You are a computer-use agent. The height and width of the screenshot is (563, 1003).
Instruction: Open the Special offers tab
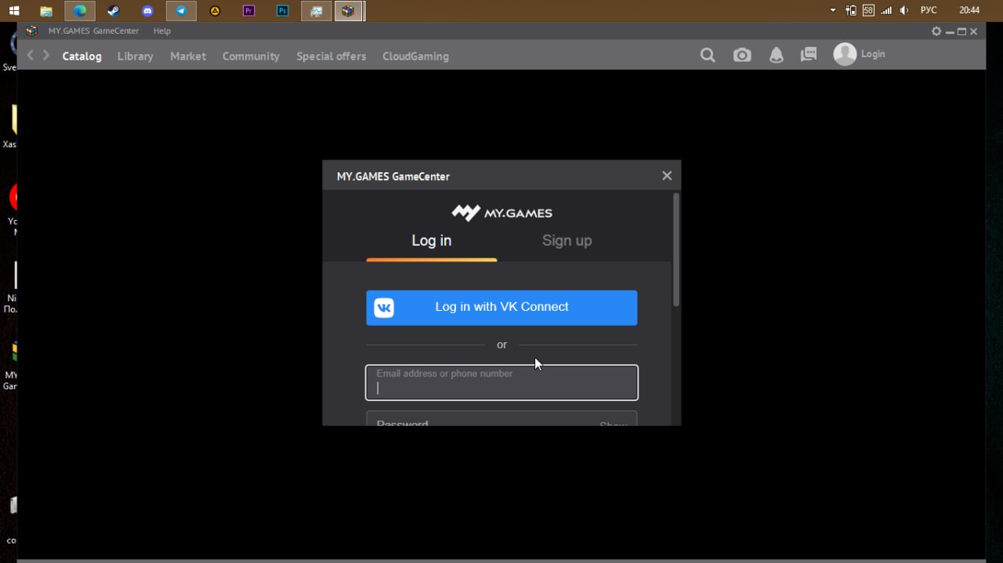pyautogui.click(x=331, y=56)
